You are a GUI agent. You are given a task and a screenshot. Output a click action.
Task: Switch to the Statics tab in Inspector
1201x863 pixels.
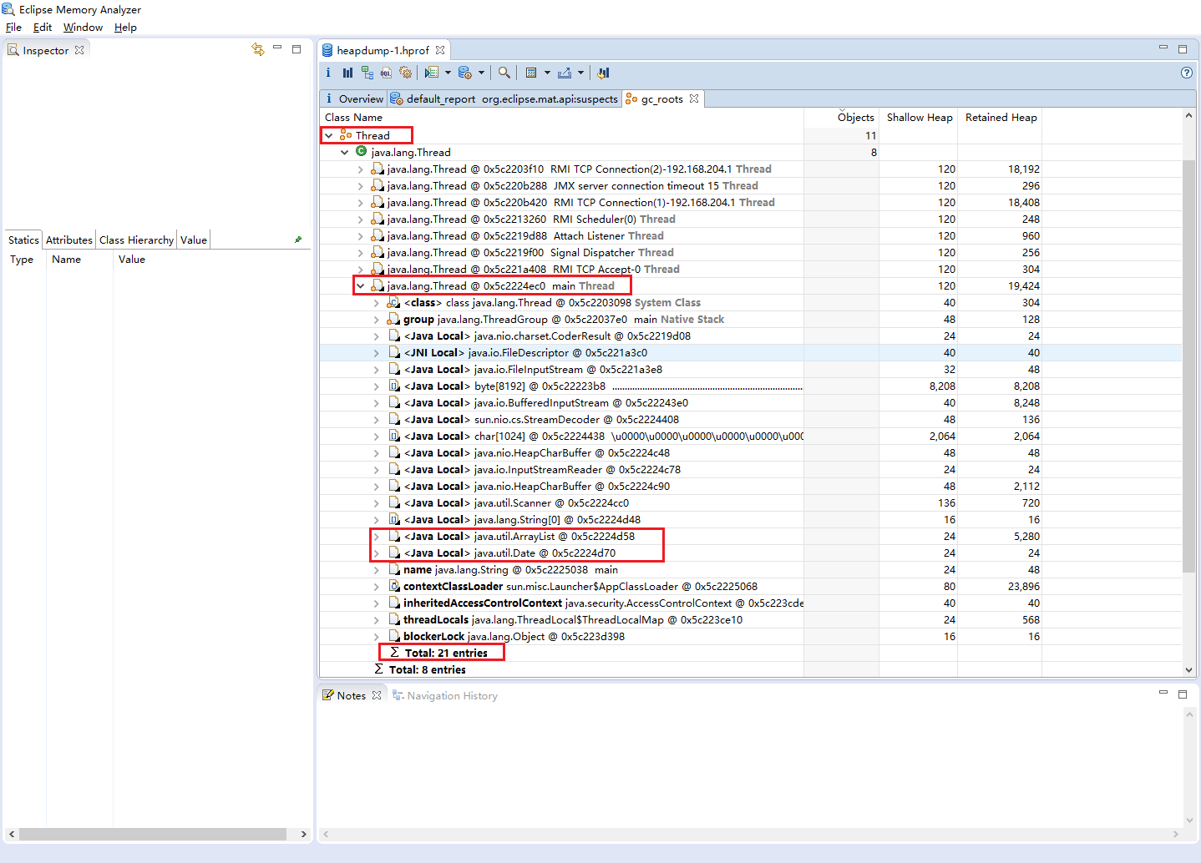(23, 240)
